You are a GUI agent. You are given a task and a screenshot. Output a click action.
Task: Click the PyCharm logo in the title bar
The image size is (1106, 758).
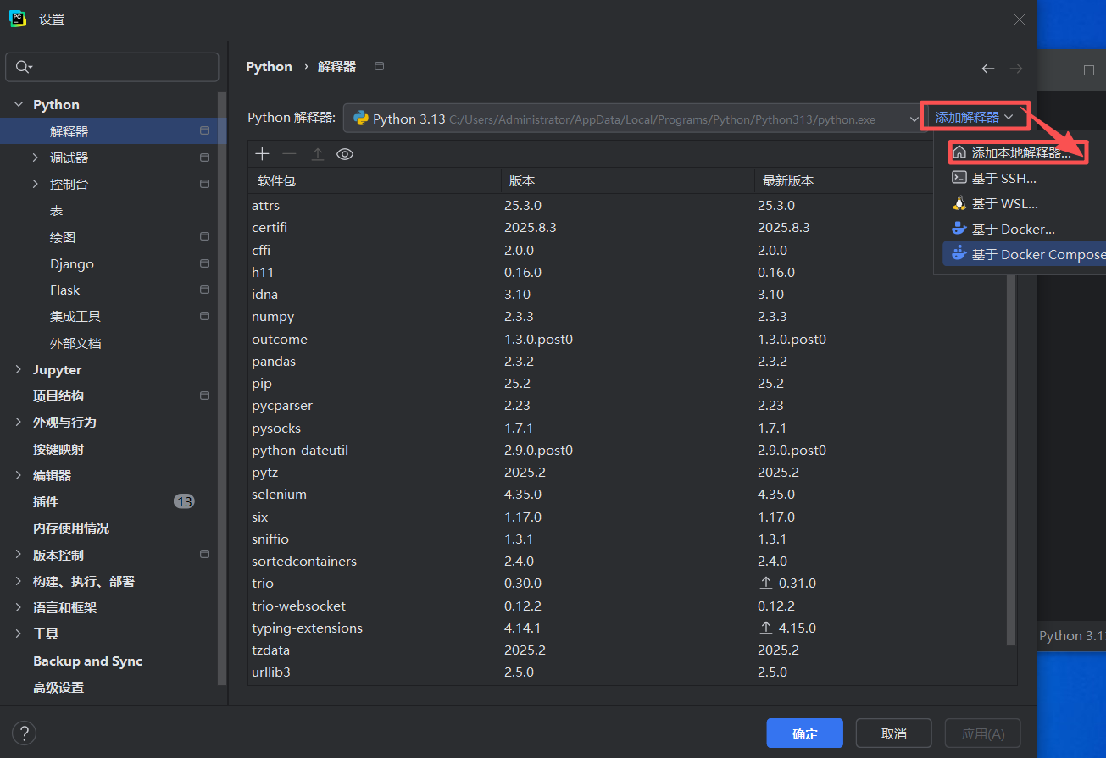pyautogui.click(x=18, y=19)
